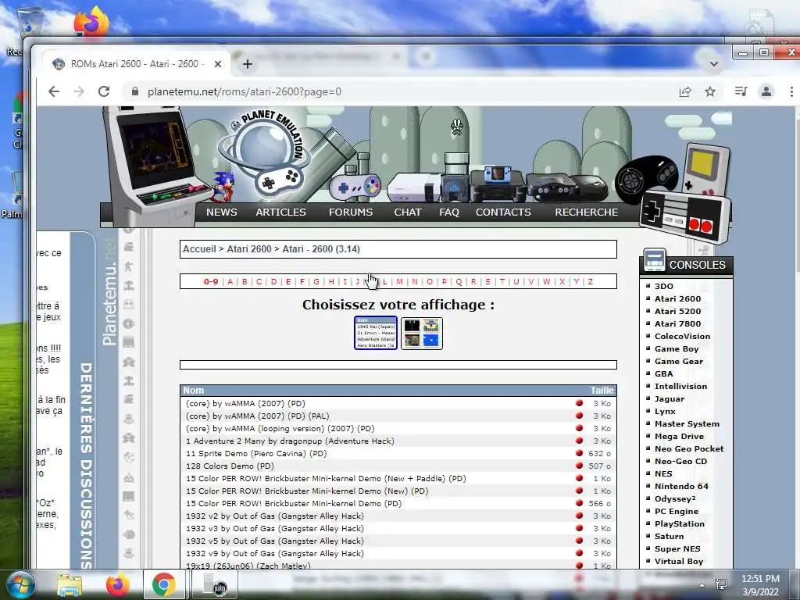Viewport: 800px width, 600px height.
Task: Select Virtual Boy in the consoles list
Action: (x=679, y=561)
